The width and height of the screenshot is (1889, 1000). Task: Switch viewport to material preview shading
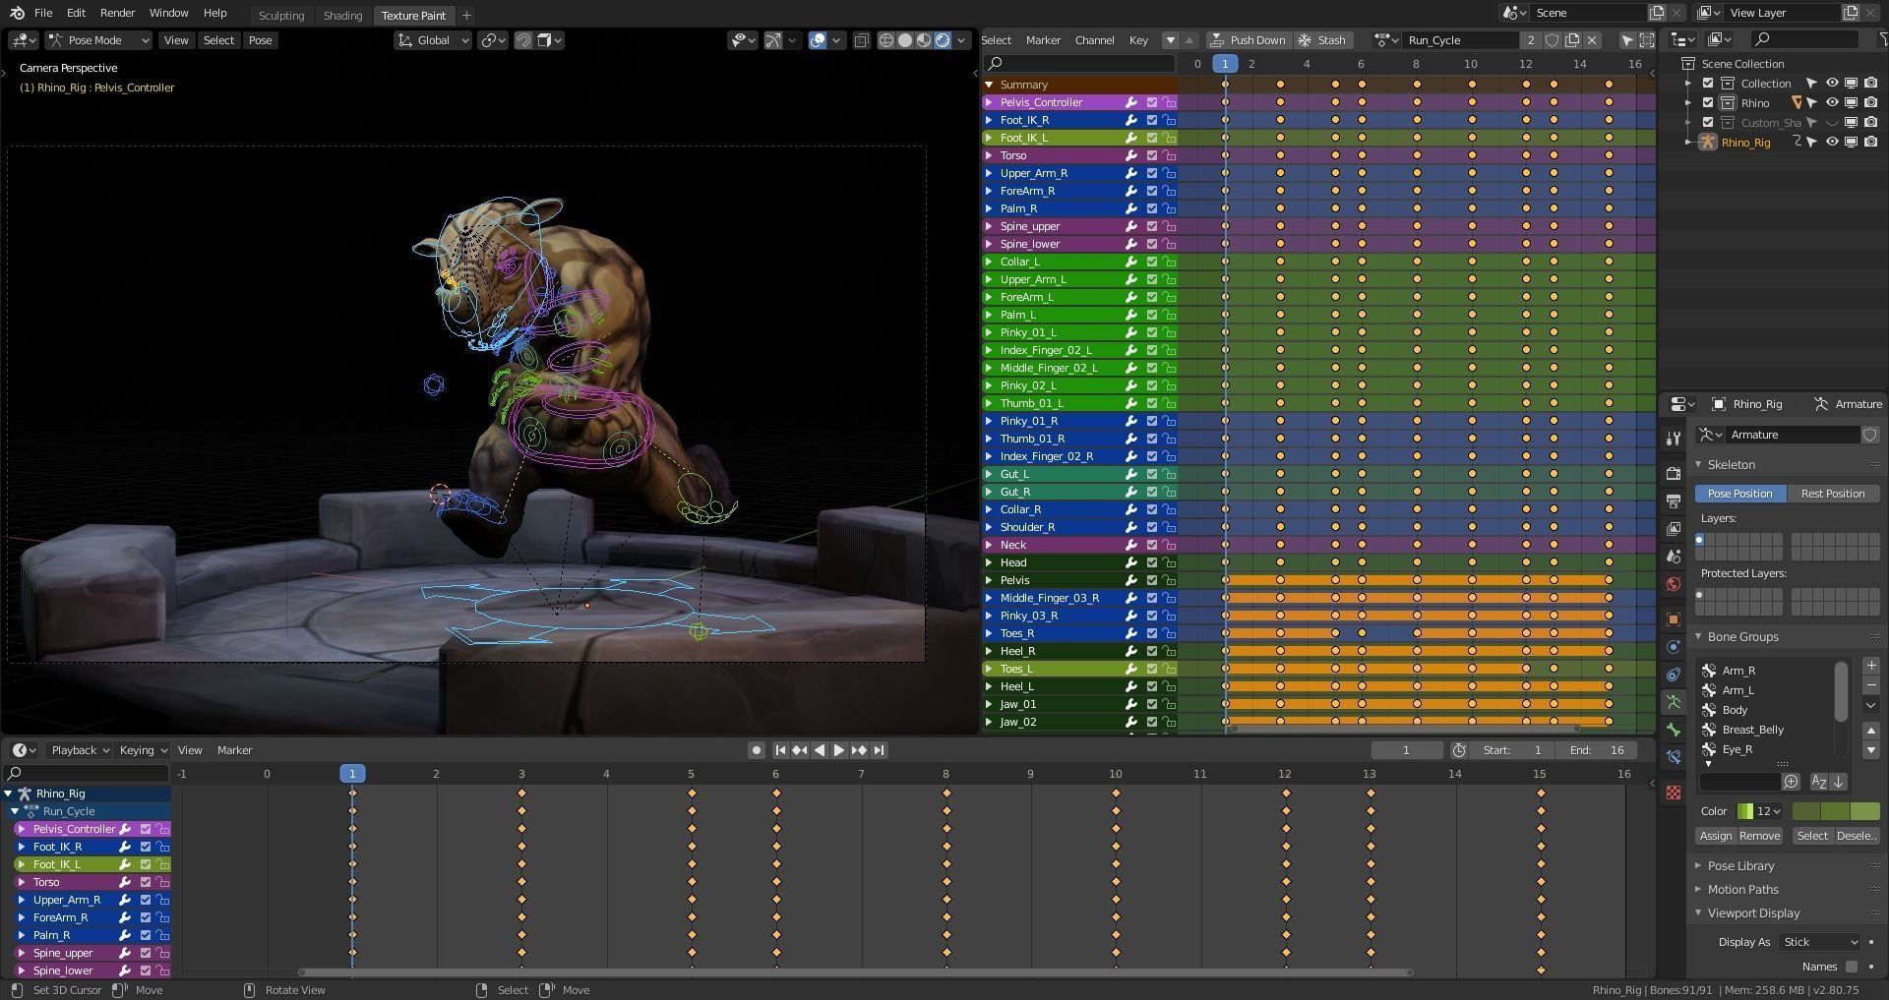(x=924, y=40)
